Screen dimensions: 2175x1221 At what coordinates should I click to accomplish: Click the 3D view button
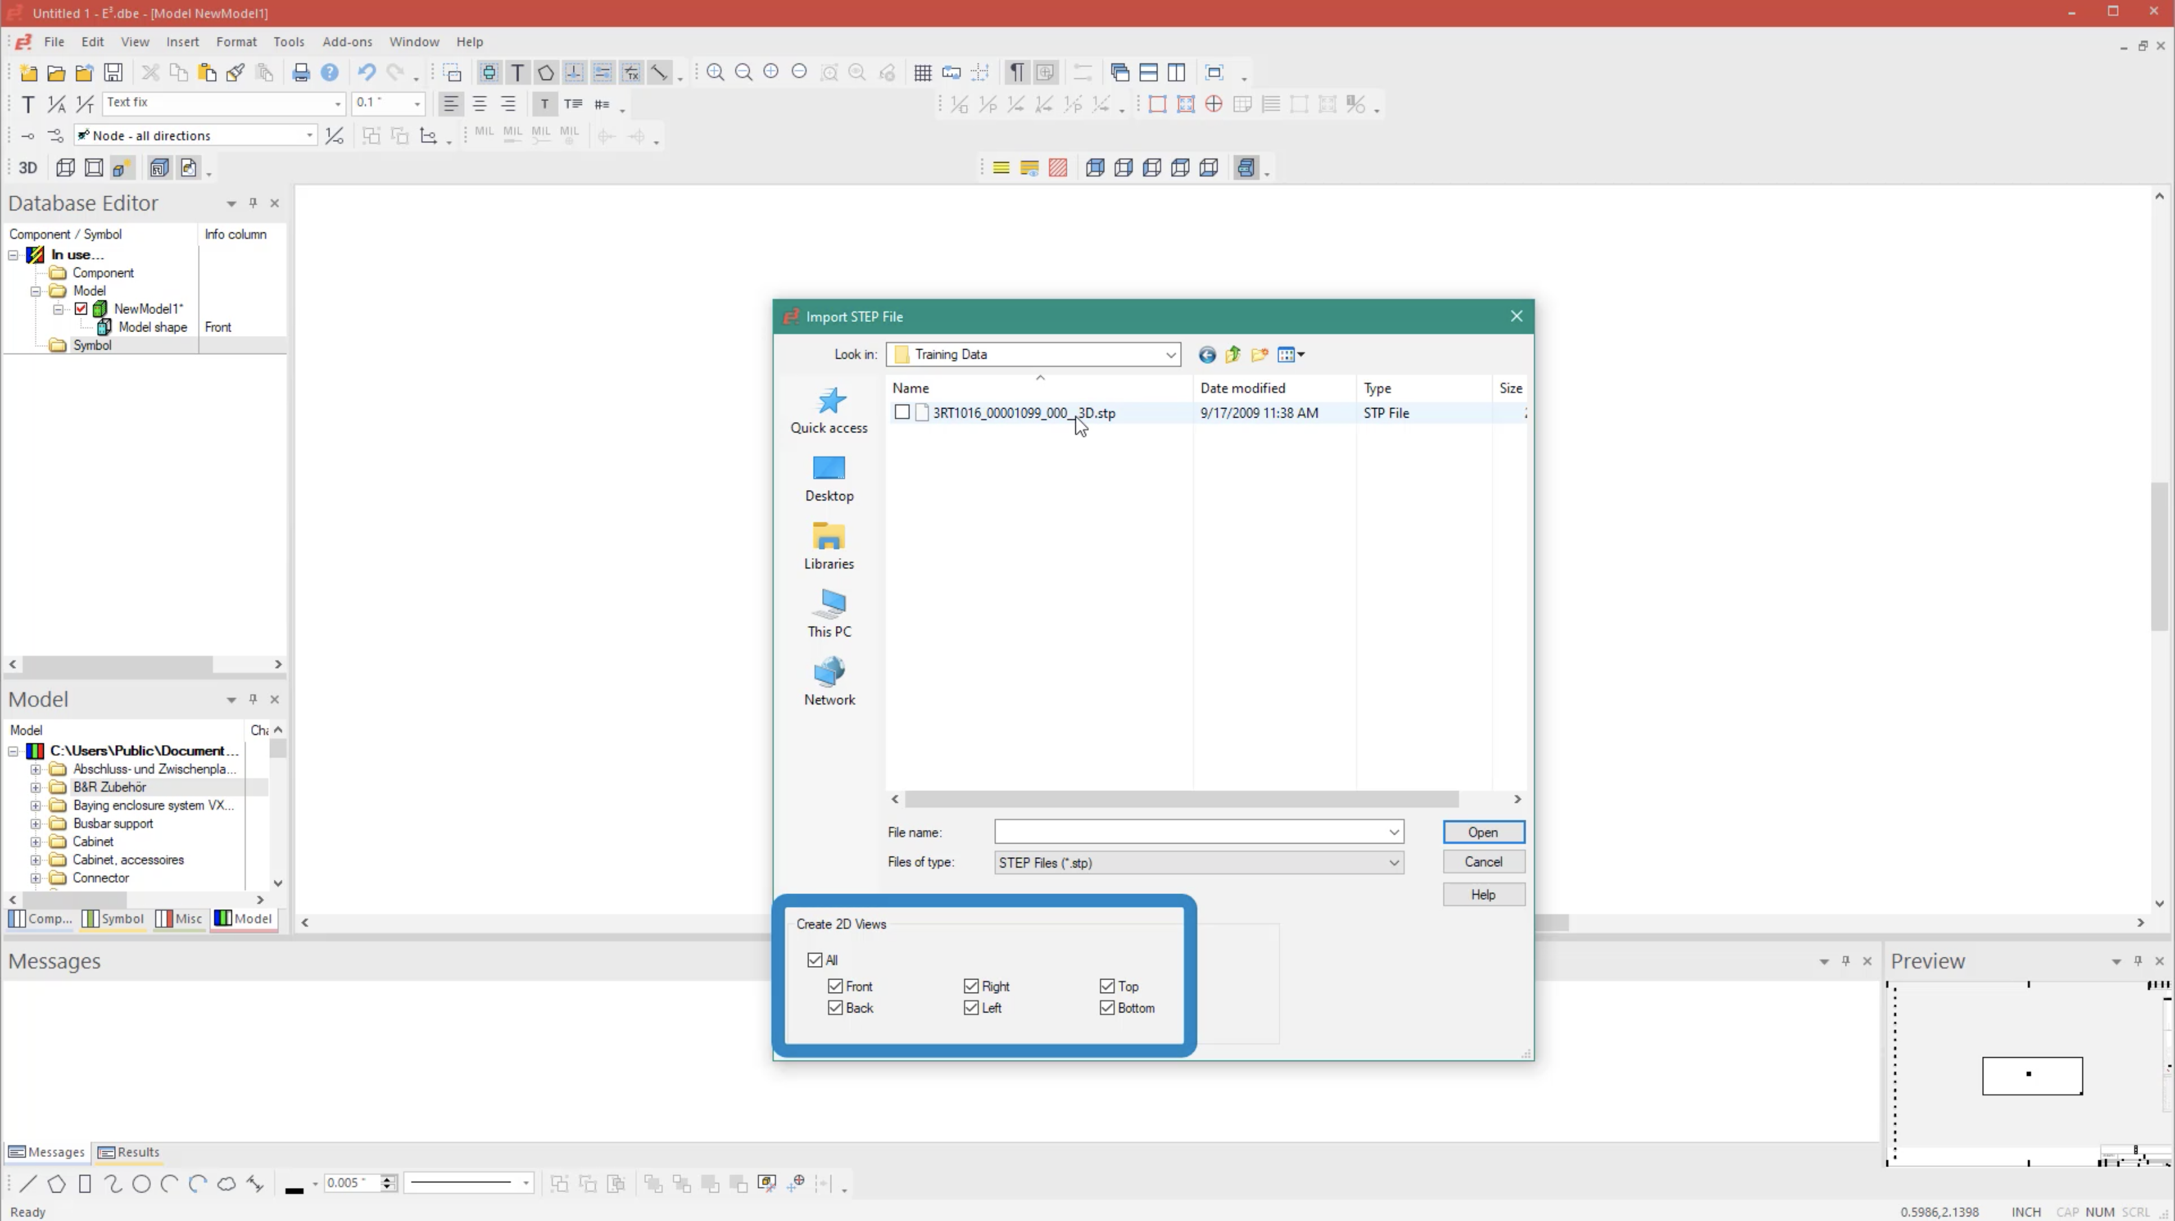(x=28, y=168)
